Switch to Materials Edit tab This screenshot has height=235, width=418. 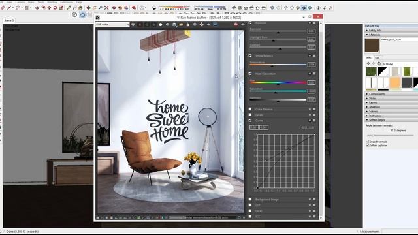click(378, 58)
